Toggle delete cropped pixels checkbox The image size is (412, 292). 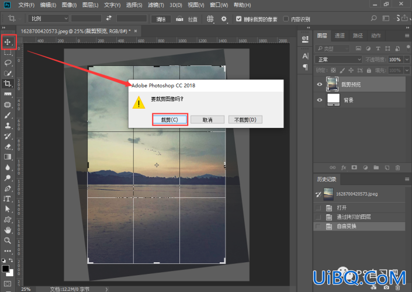click(x=238, y=19)
